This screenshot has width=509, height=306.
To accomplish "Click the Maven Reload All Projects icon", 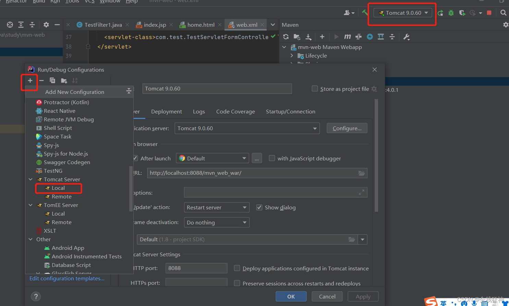I will click(286, 37).
